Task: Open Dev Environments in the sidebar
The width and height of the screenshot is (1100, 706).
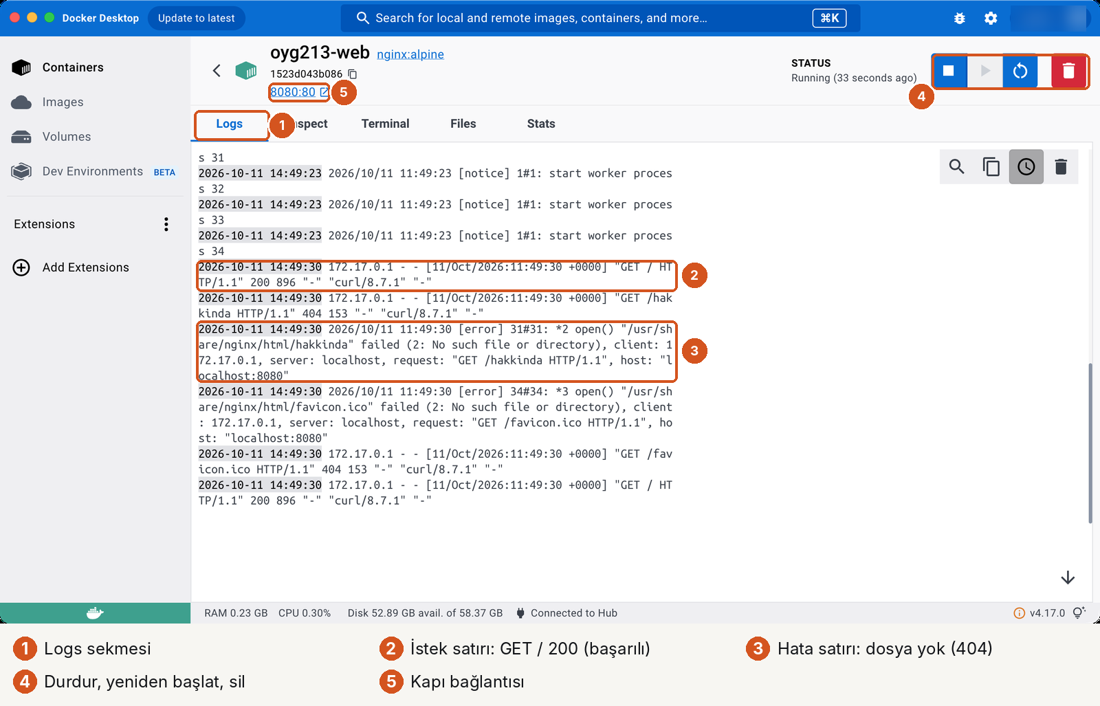Action: click(95, 171)
